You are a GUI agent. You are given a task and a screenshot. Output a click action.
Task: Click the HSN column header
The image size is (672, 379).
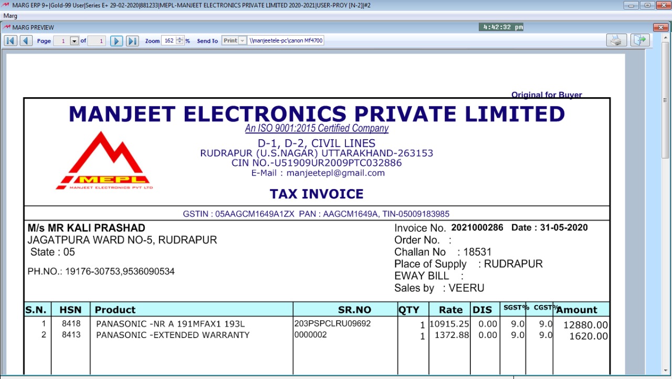[x=70, y=310]
